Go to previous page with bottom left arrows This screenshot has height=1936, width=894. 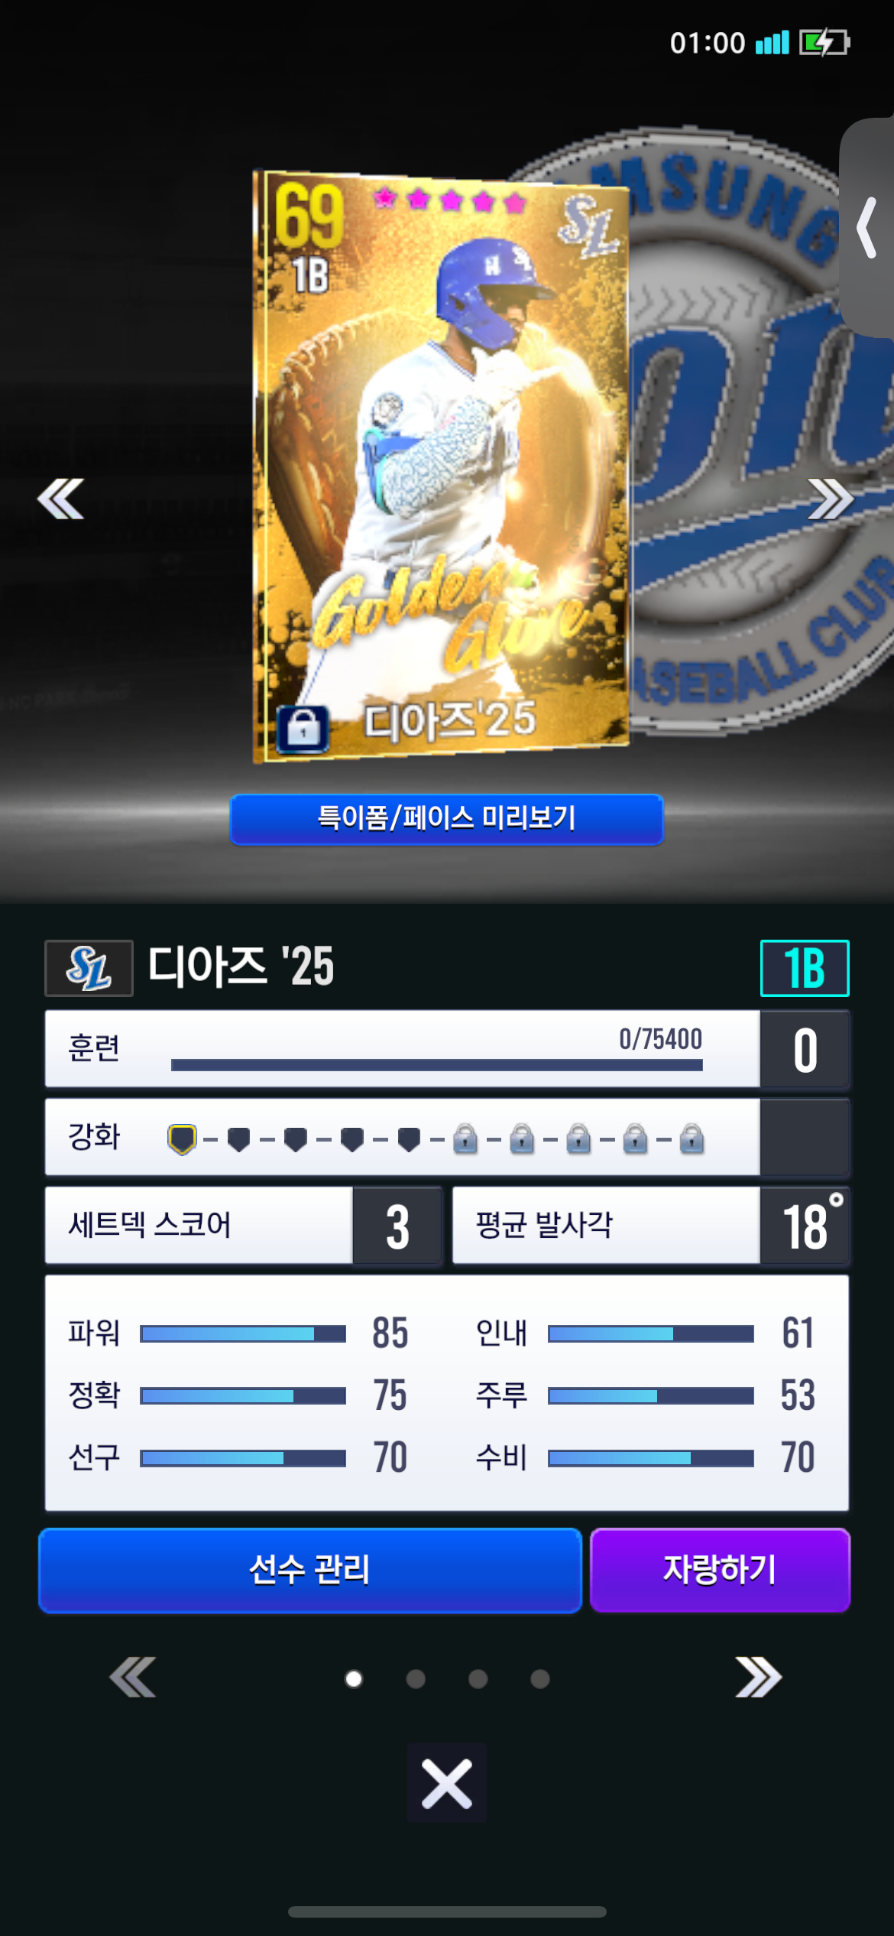(133, 1678)
